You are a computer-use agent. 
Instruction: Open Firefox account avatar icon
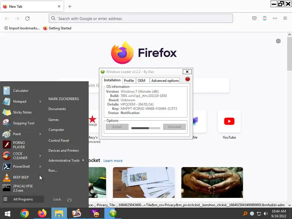(265, 18)
